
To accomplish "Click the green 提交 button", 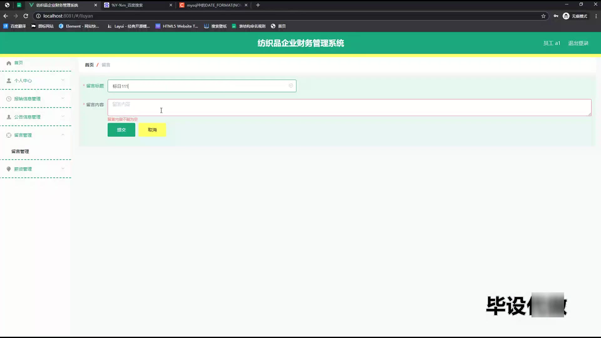I will [x=121, y=130].
